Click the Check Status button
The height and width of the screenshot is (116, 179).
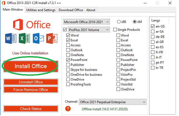coord(31,109)
